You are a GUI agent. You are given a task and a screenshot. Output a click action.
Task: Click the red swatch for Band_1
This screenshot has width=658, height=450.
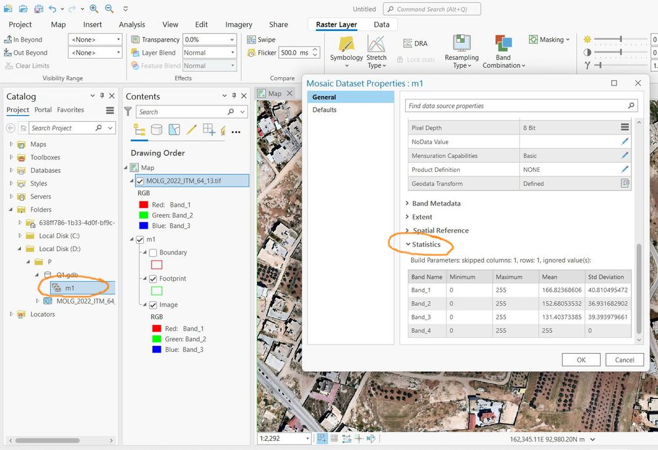coord(144,204)
